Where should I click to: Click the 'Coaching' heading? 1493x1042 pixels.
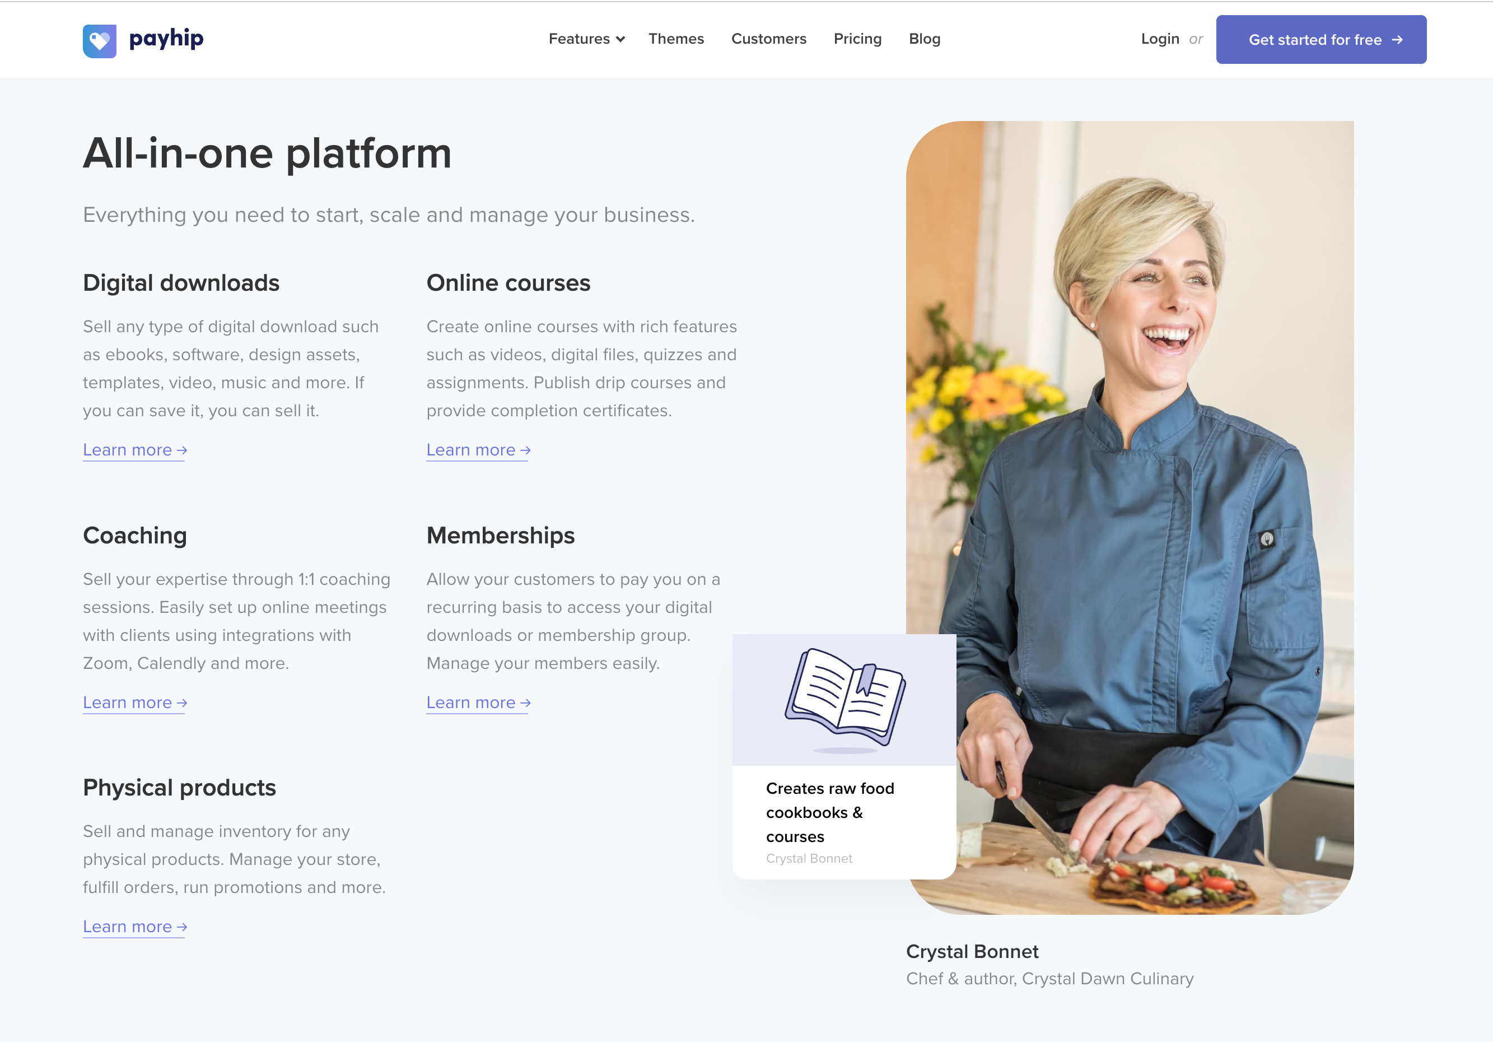point(134,536)
